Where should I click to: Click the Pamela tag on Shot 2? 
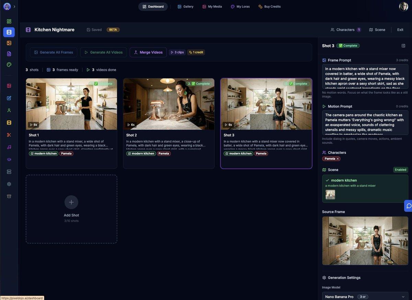point(164,153)
